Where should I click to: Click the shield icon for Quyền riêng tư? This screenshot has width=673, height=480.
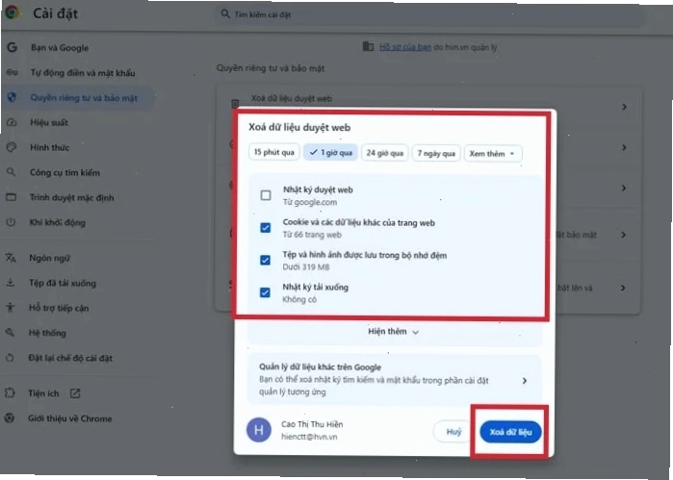pos(12,97)
